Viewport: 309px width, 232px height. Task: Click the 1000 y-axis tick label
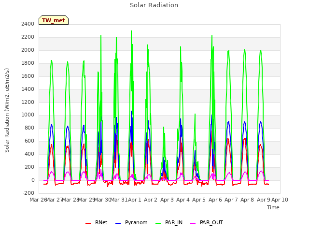point(28,115)
